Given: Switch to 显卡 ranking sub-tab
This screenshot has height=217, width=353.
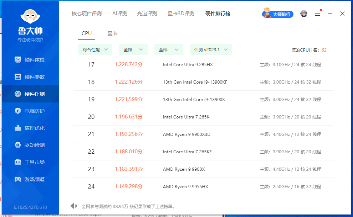Looking at the screenshot, I should (112, 33).
